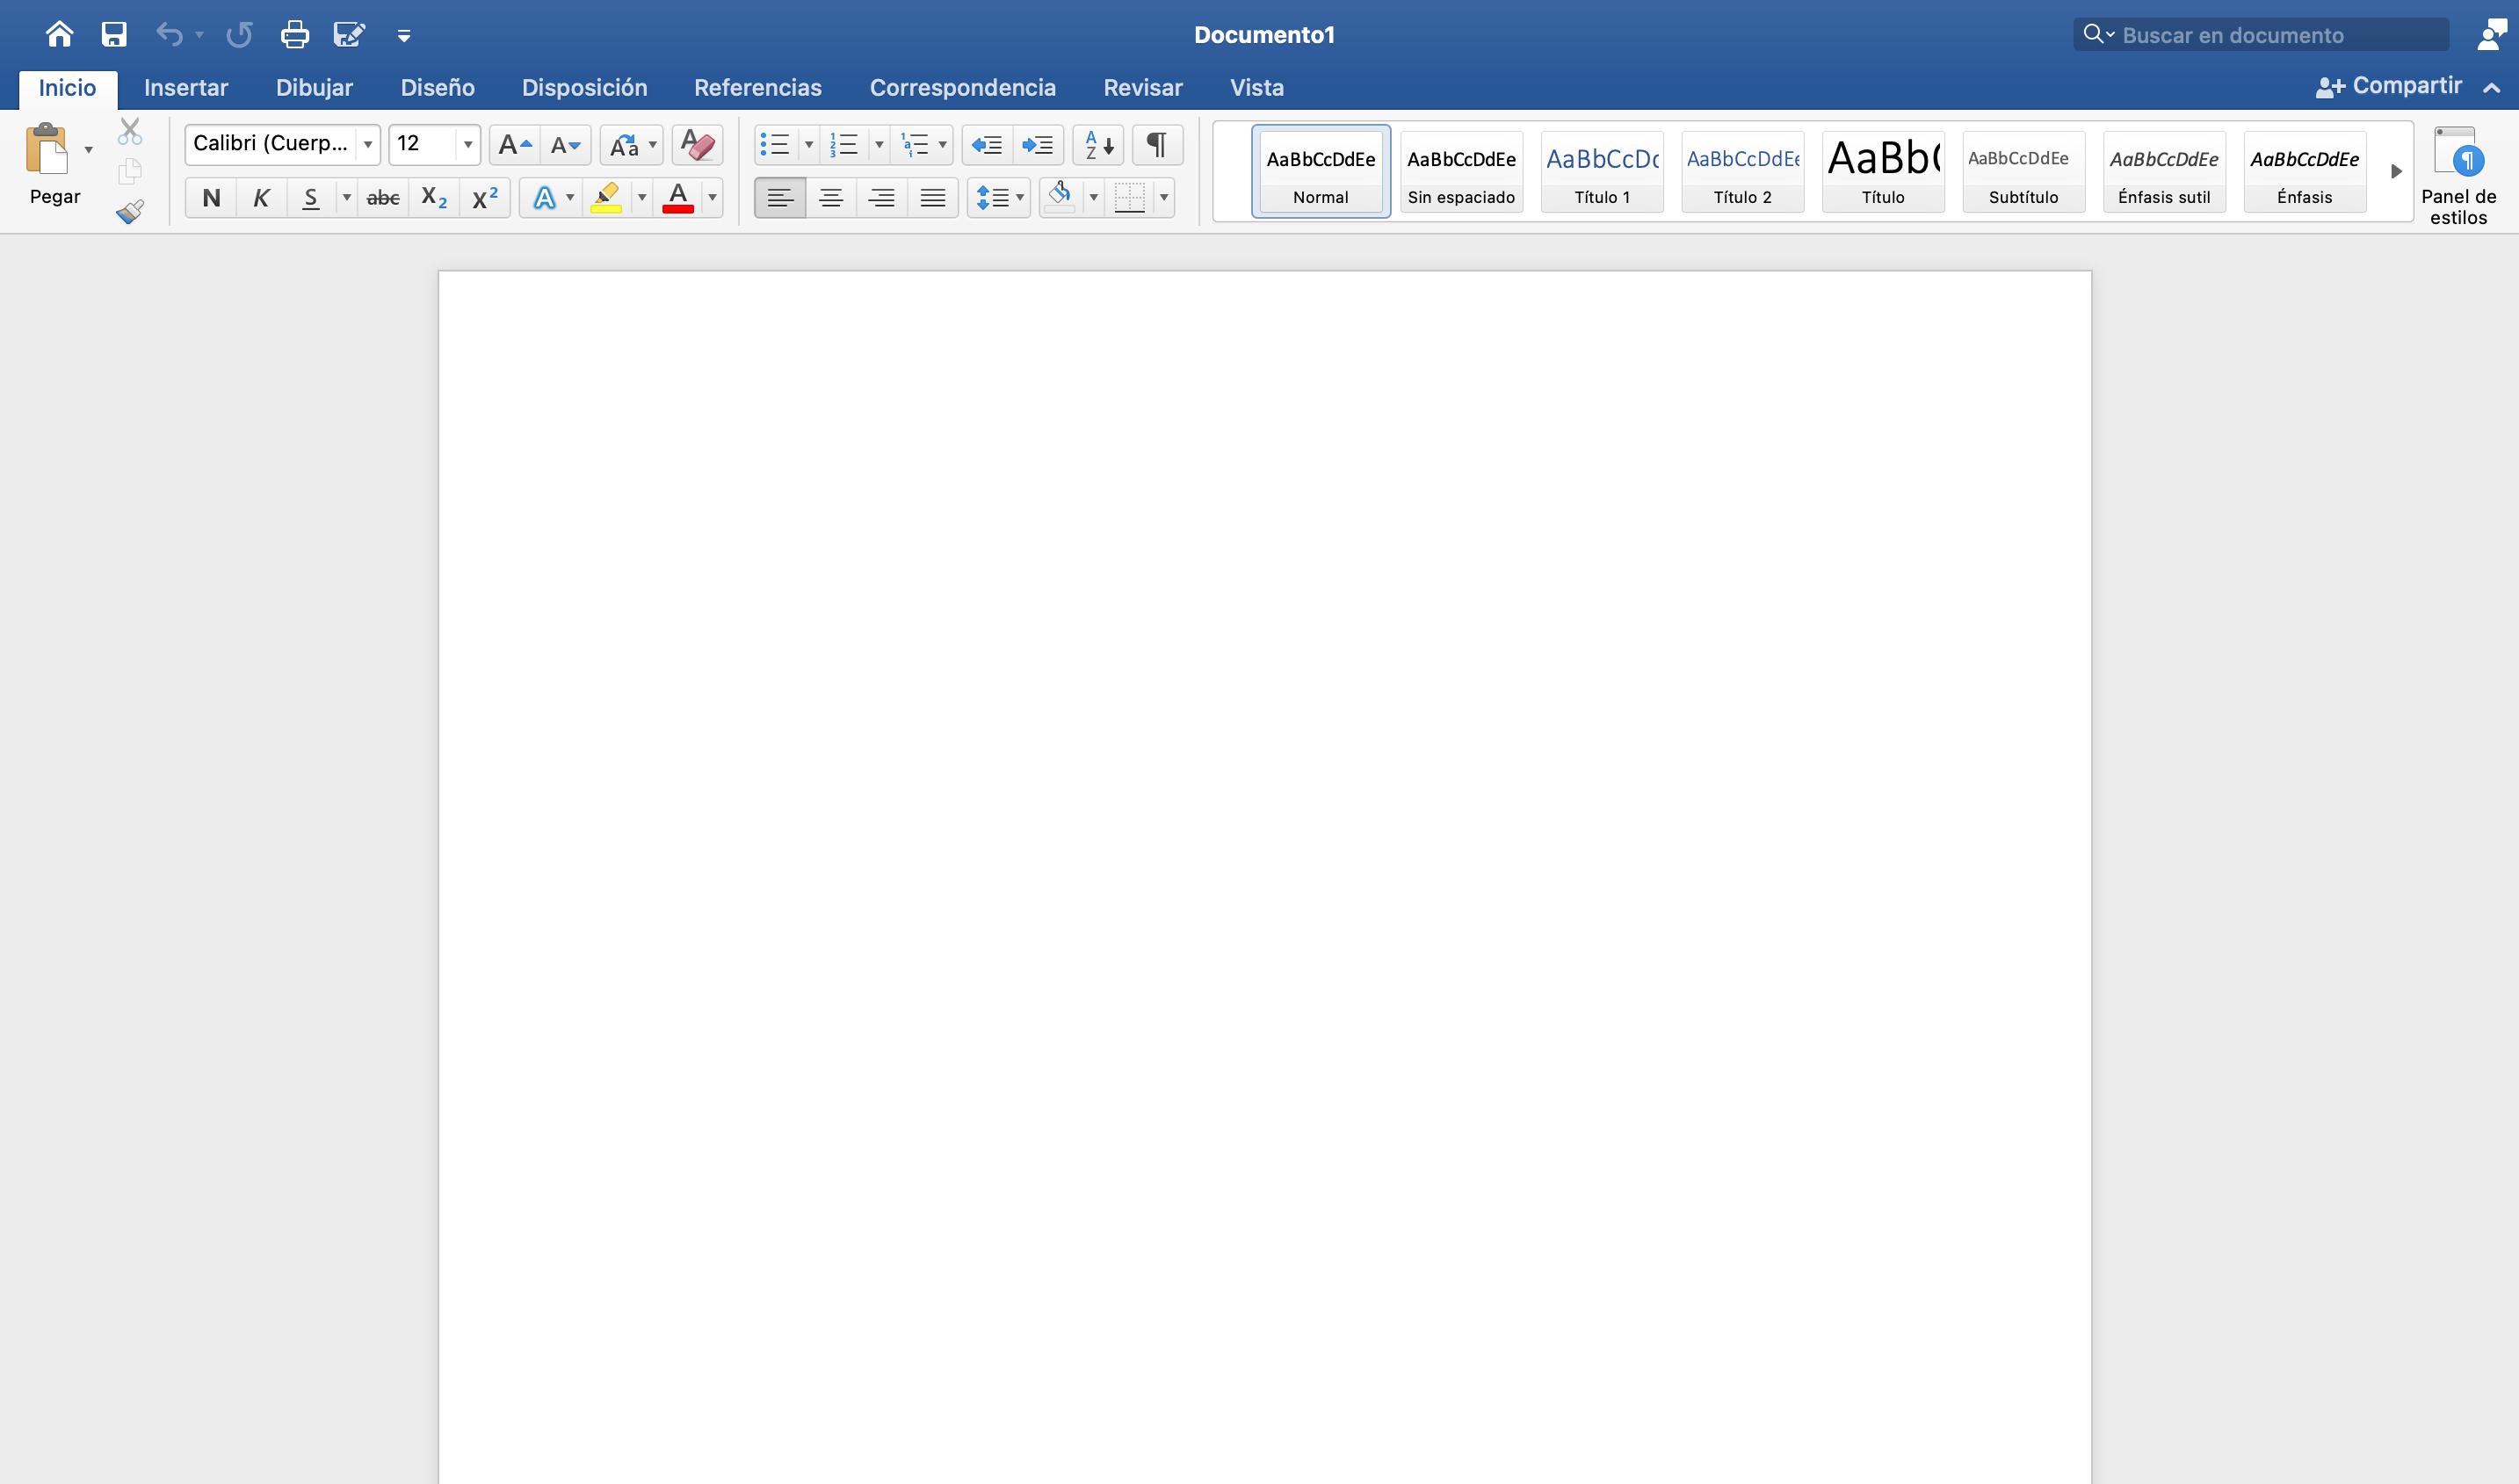Apply the Título 1 style
Viewport: 2519px width, 1484px height.
(1602, 171)
